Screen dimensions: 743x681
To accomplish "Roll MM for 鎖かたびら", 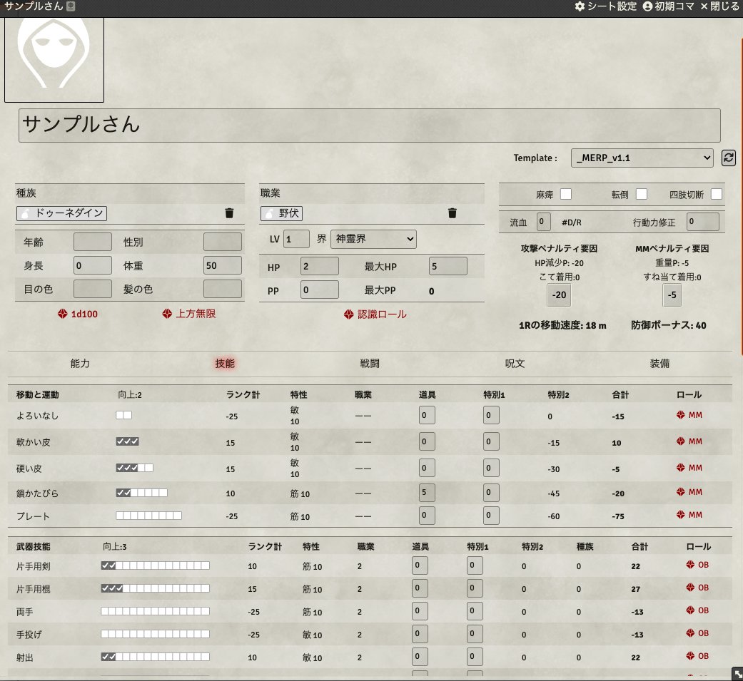I will click(689, 492).
